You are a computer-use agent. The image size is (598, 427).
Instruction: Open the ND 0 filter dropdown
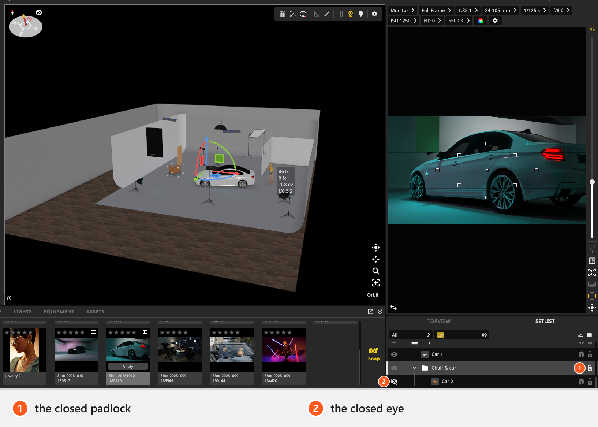pos(432,21)
